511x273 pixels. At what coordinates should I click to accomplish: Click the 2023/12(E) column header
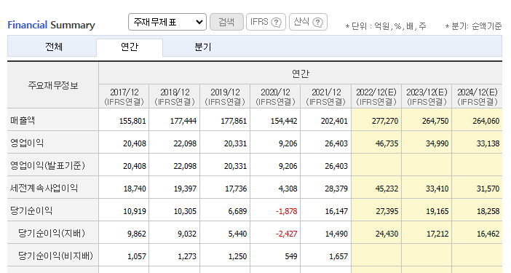click(427, 96)
